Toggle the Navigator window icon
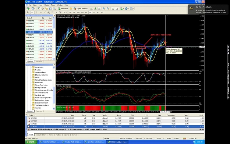 [46, 9]
